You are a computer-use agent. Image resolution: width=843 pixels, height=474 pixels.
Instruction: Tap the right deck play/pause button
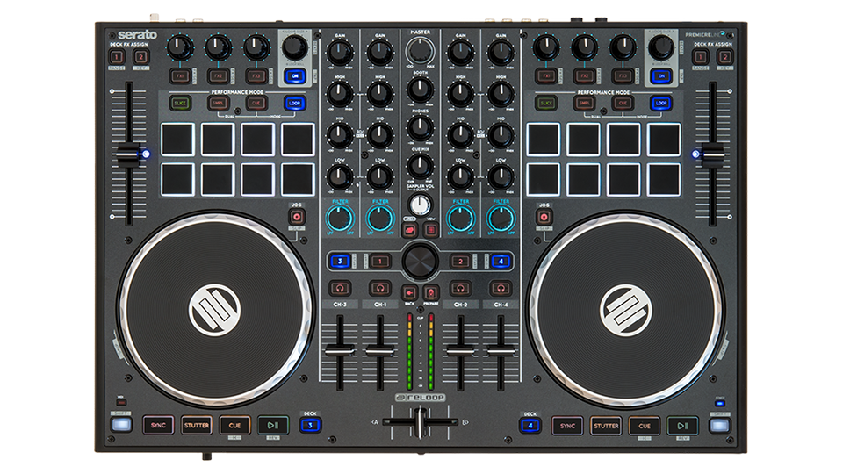682,426
